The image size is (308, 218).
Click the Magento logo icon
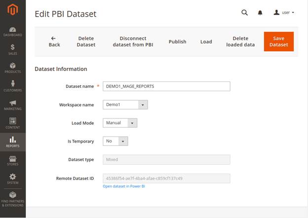tap(13, 9)
